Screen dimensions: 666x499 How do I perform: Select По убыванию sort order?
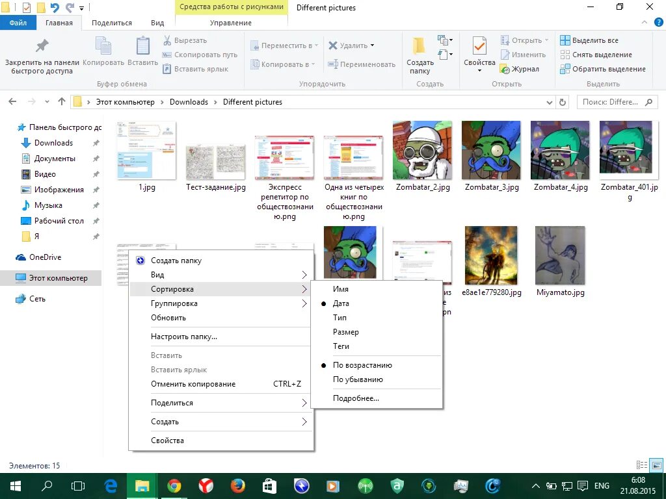click(358, 379)
